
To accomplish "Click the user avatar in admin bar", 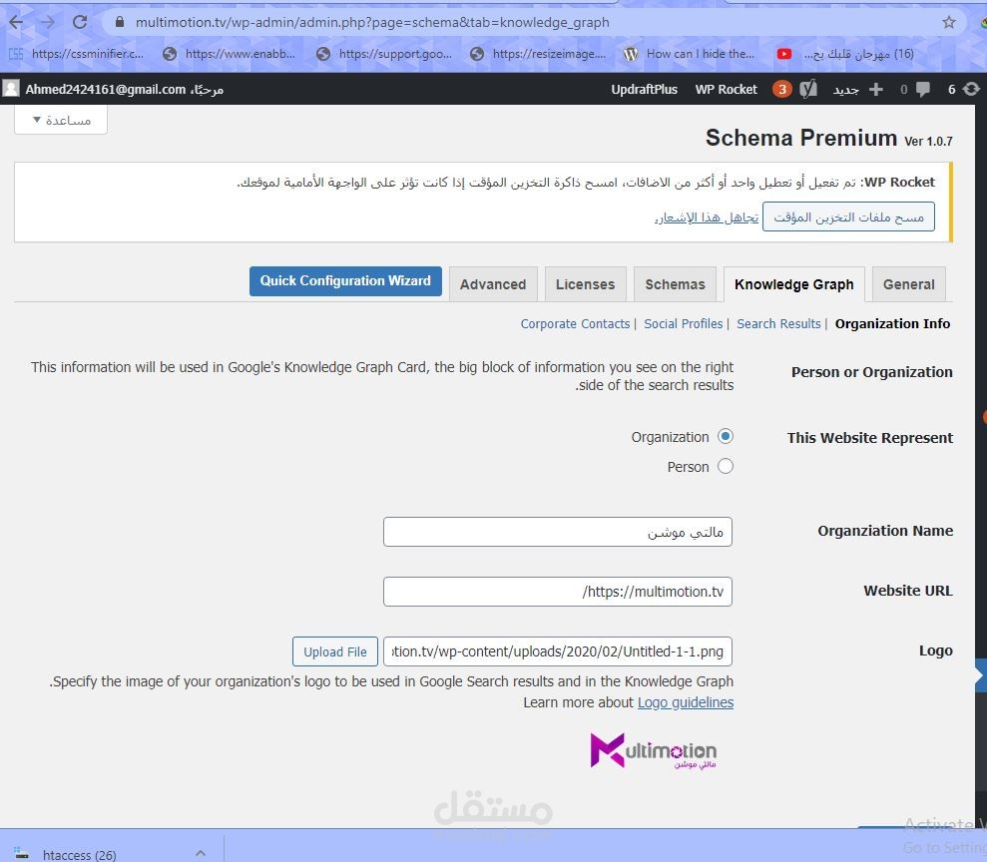I will (11, 89).
